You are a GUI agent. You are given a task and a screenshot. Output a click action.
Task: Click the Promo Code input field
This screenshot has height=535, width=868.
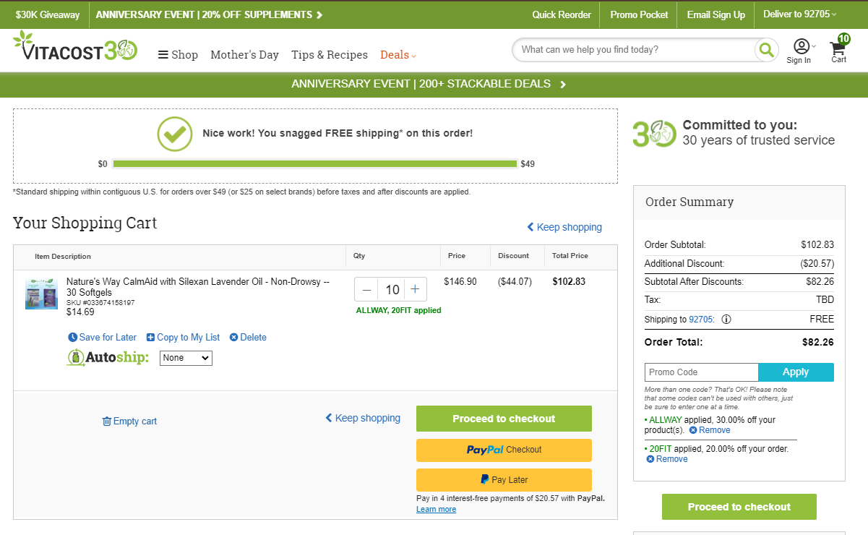pyautogui.click(x=701, y=372)
